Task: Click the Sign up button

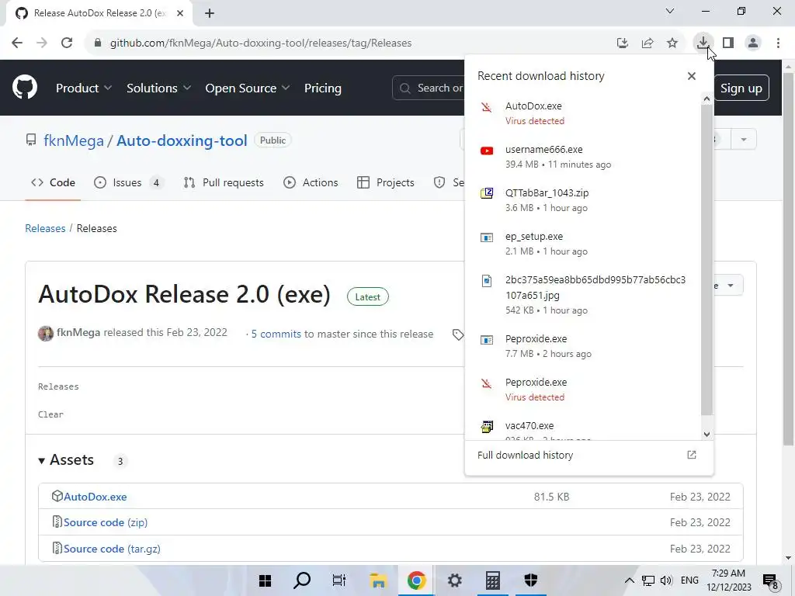Action: point(741,88)
